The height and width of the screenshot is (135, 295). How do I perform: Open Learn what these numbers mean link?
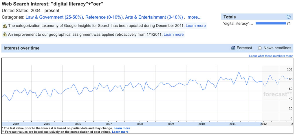click(271, 56)
